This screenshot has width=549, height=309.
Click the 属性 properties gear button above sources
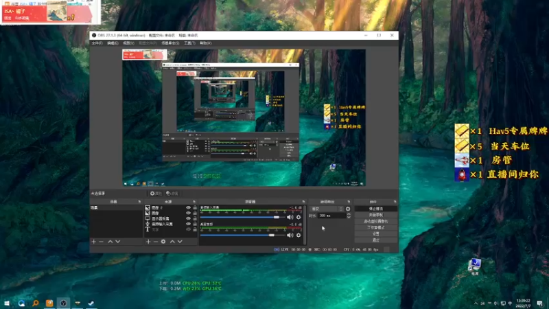156,194
